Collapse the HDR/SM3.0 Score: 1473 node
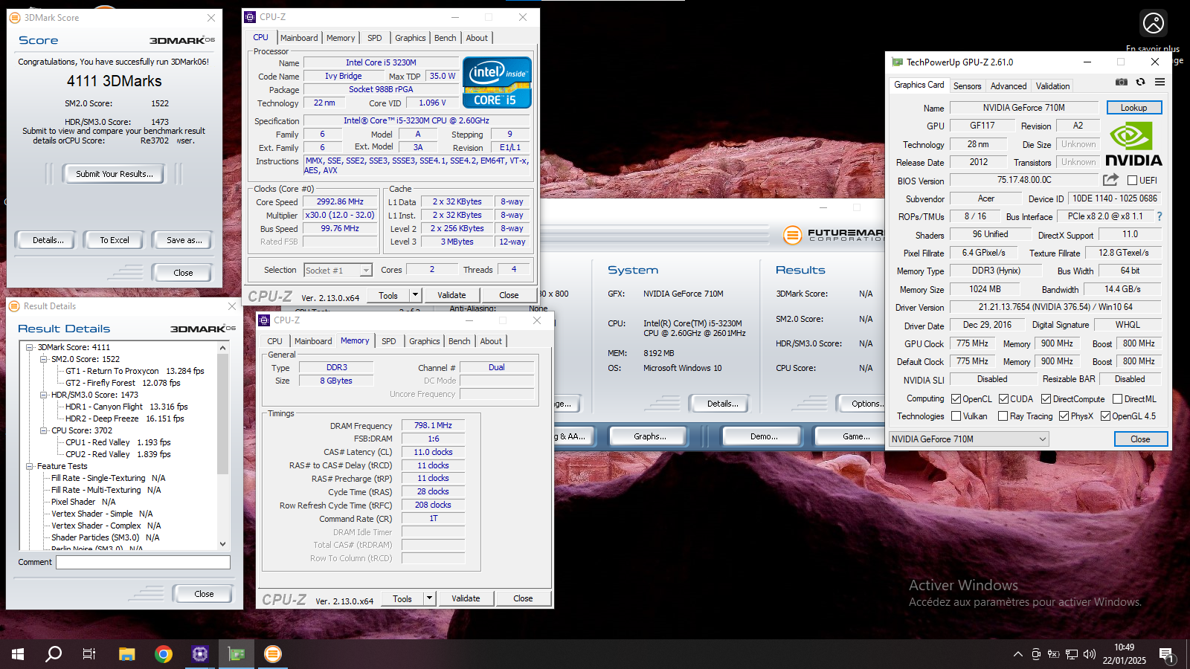This screenshot has width=1190, height=669. (44, 395)
